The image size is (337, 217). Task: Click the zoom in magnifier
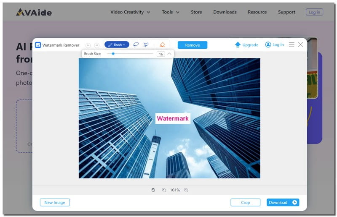(x=164, y=190)
